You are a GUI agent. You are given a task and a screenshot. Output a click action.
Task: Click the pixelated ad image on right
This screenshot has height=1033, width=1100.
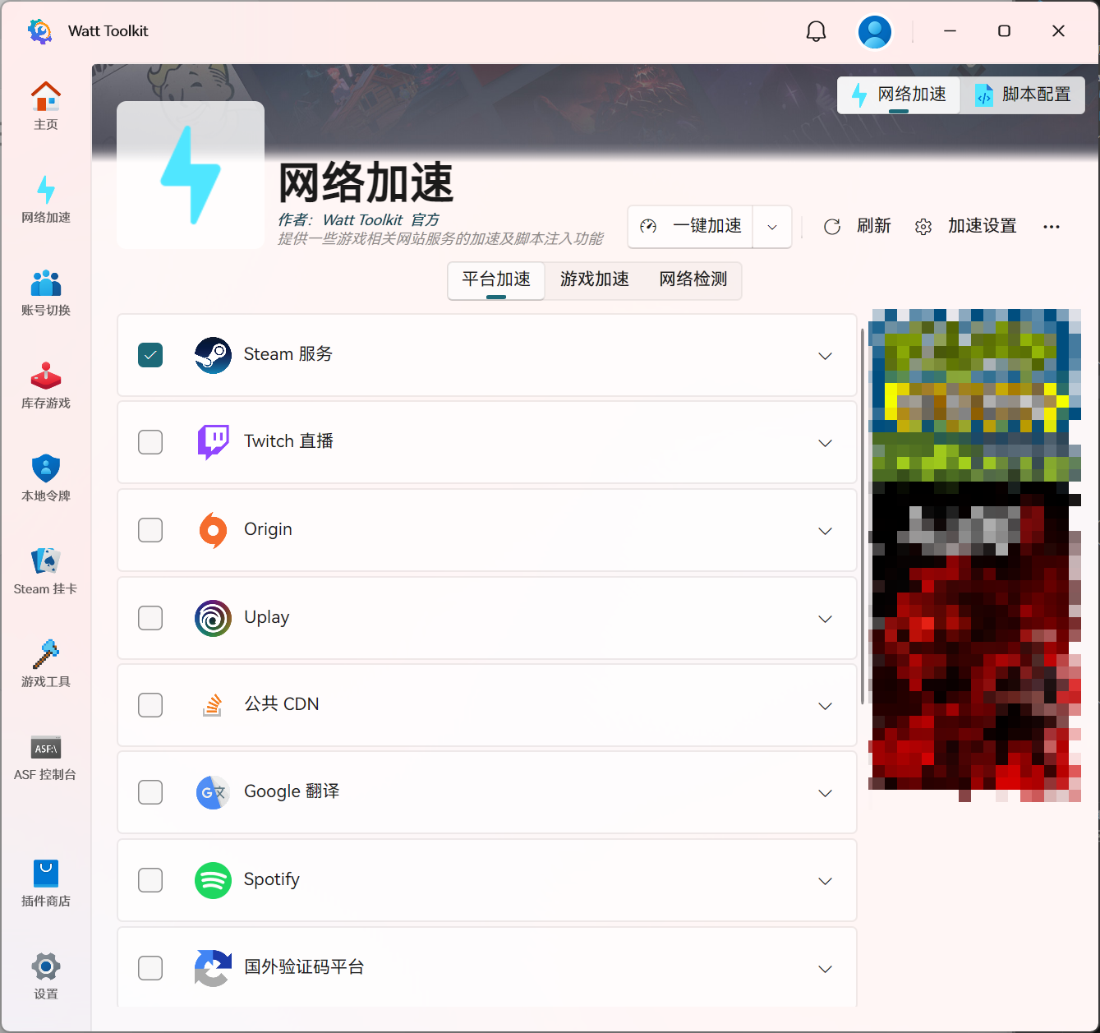pyautogui.click(x=975, y=555)
